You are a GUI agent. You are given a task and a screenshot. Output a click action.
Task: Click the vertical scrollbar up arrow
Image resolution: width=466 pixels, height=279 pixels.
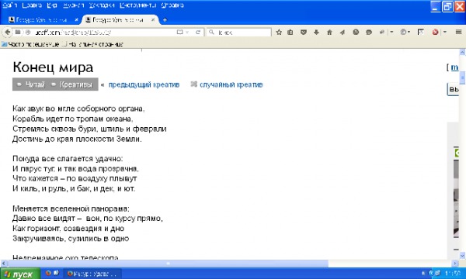click(x=462, y=52)
